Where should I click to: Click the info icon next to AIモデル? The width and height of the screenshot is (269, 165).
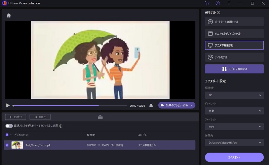[x=219, y=12]
